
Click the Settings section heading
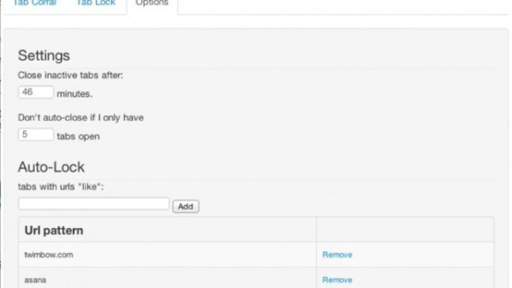click(44, 55)
